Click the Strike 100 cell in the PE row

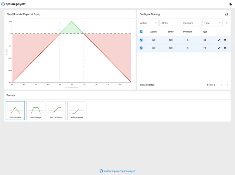pos(170,48)
